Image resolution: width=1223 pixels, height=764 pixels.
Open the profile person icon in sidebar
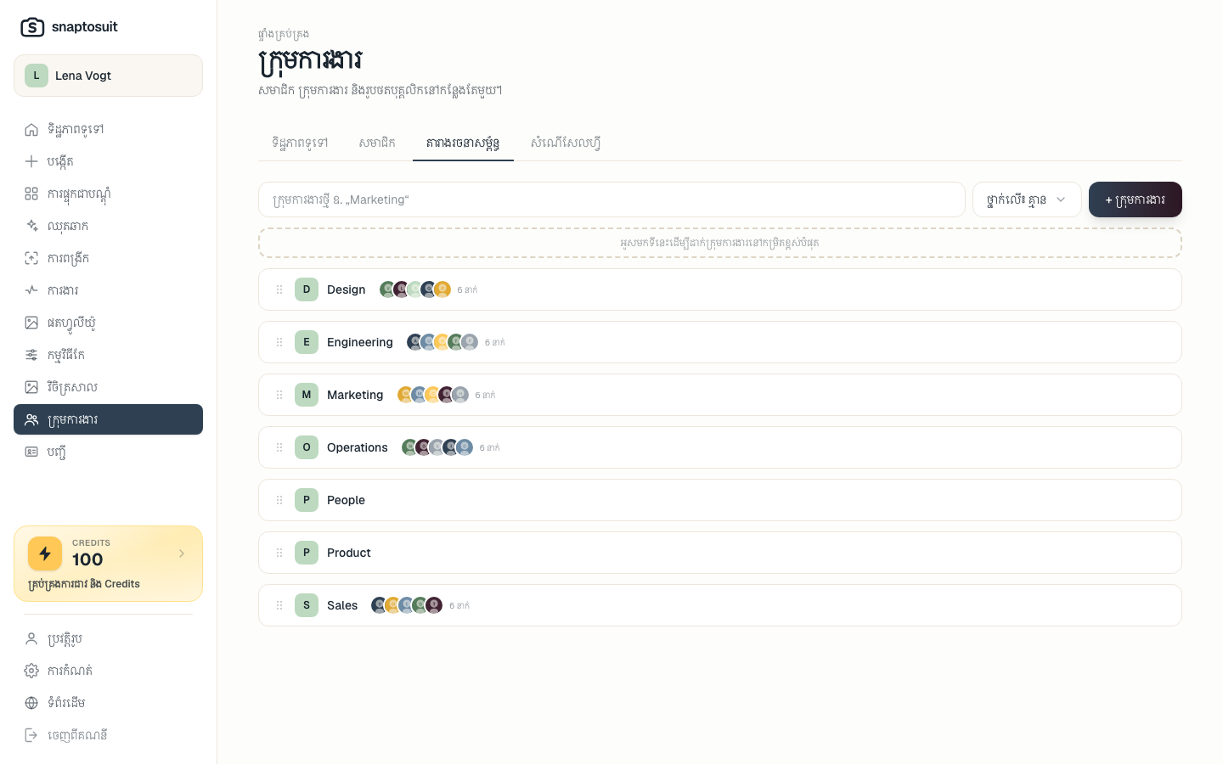pyautogui.click(x=31, y=638)
